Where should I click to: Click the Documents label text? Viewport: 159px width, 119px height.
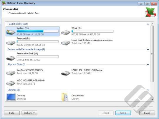coord(77,95)
